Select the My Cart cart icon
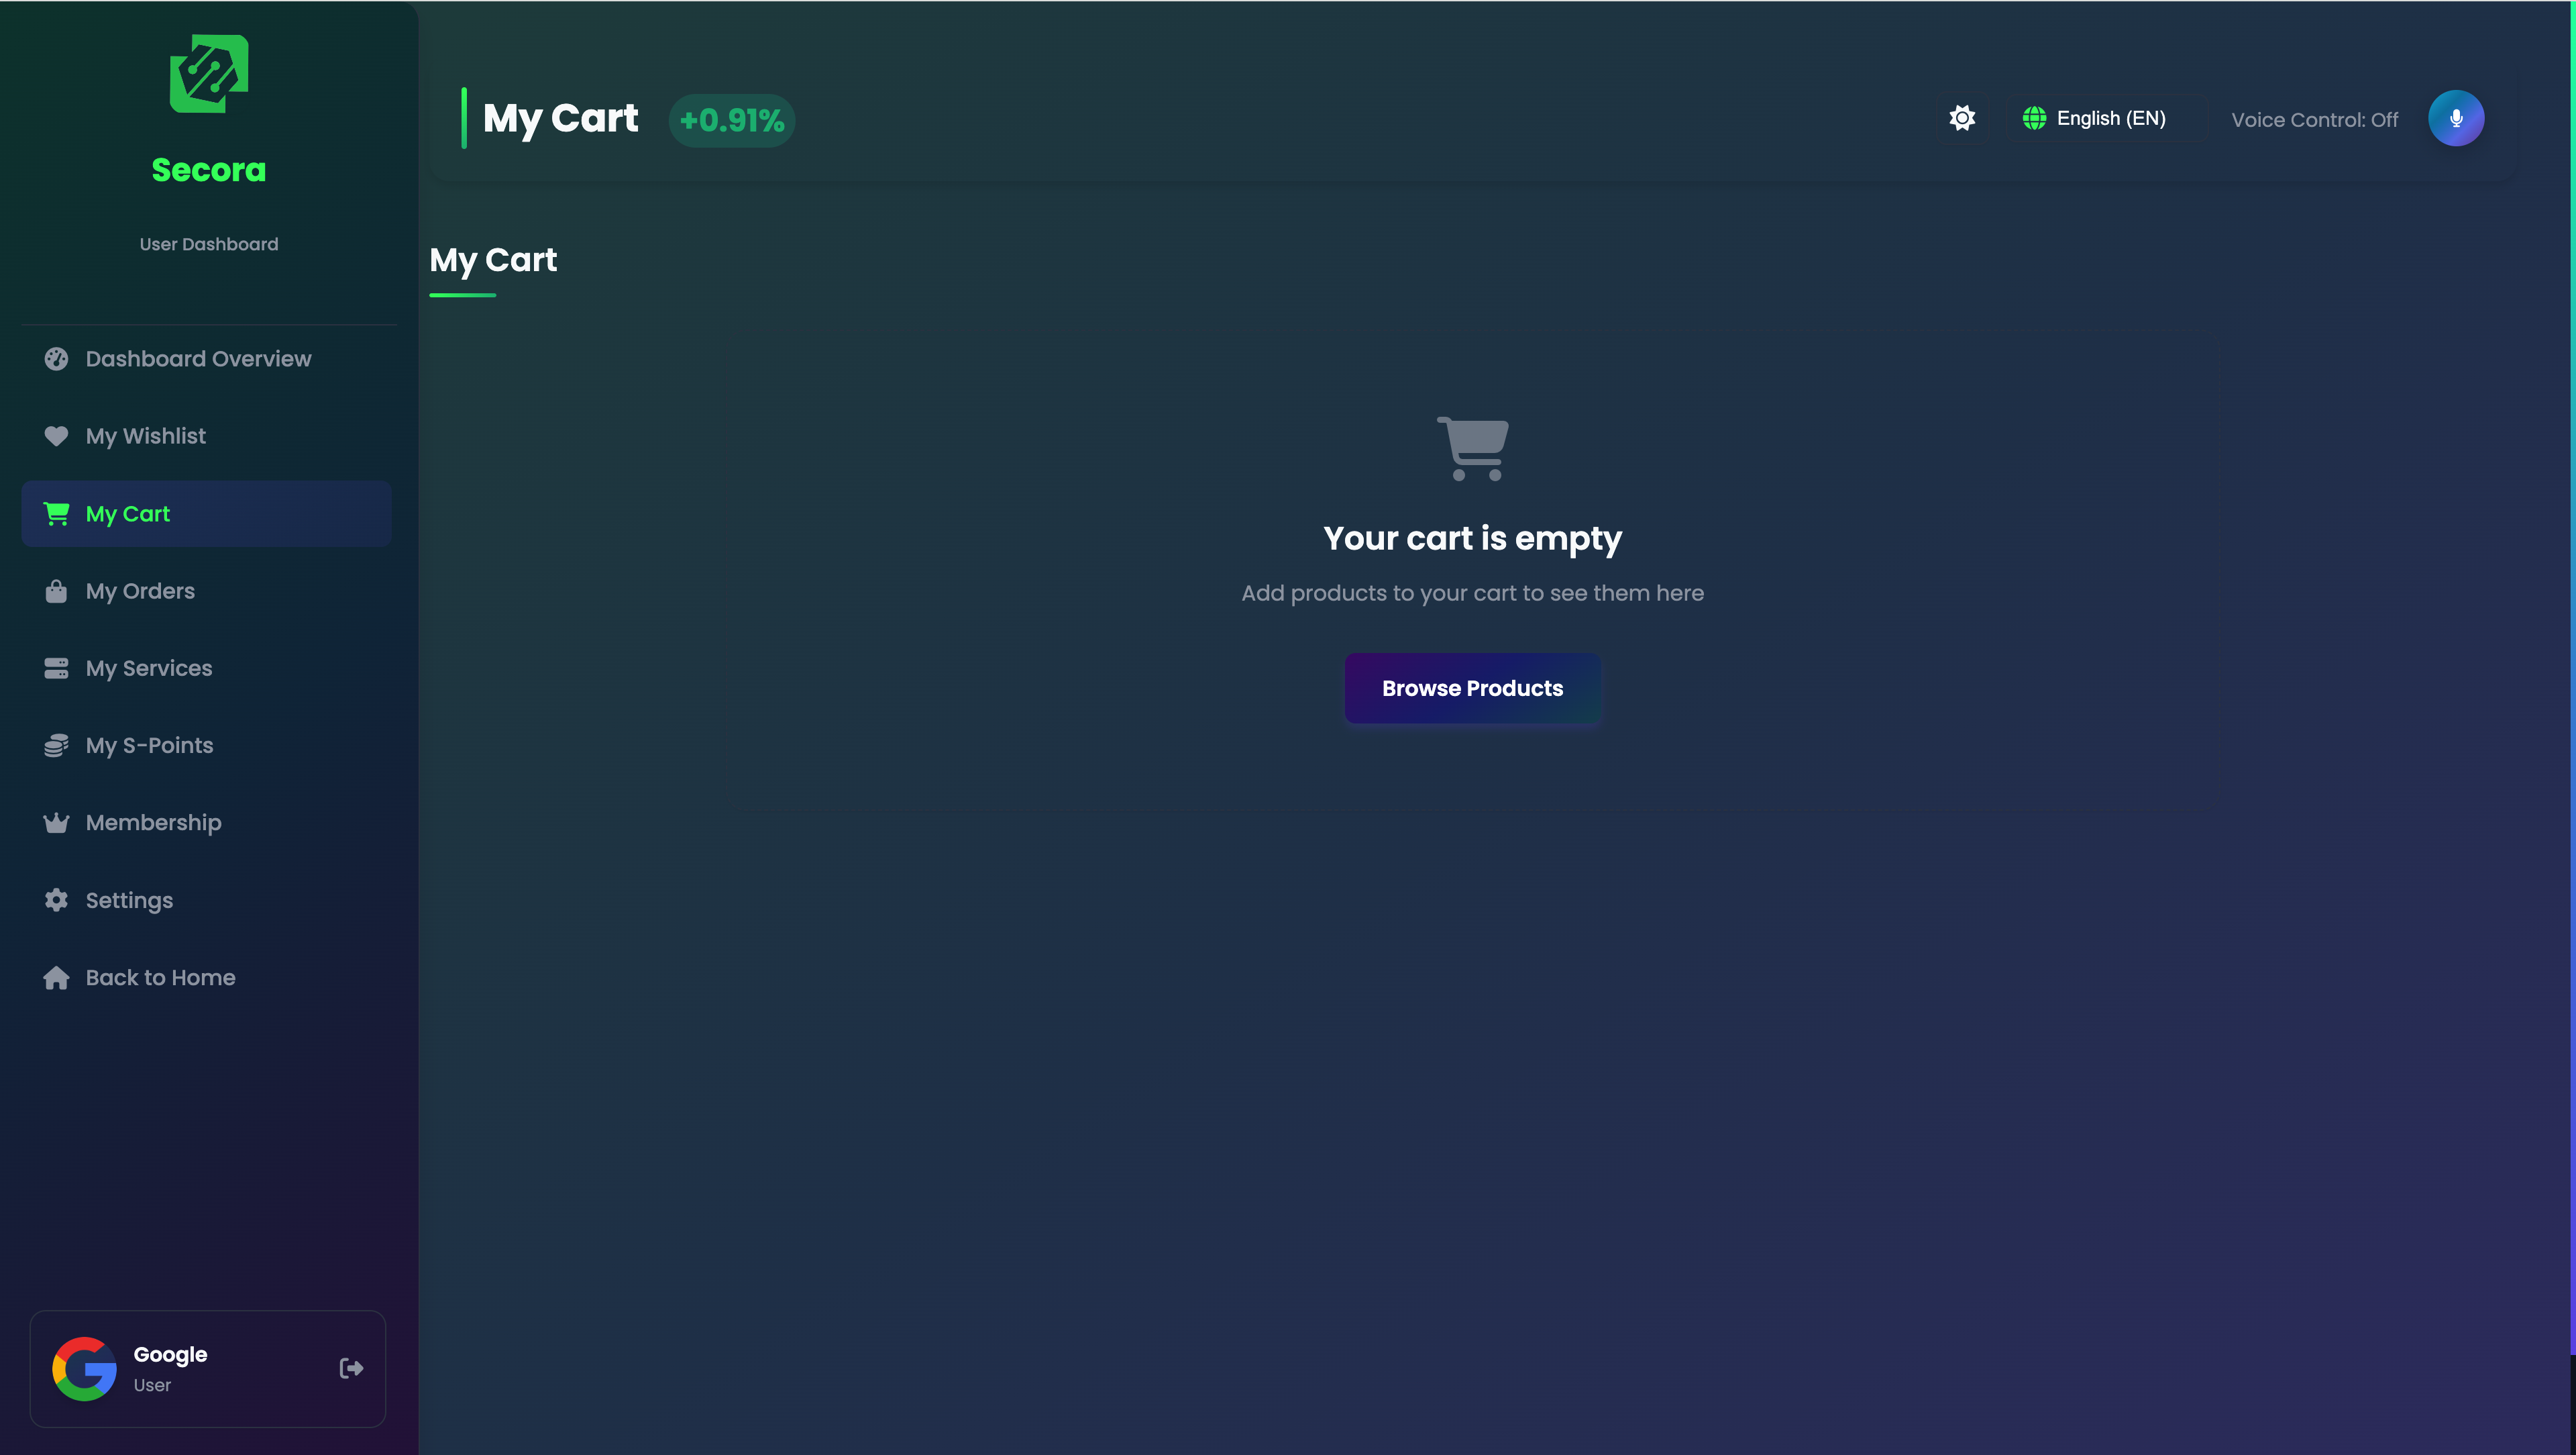 pos(56,513)
